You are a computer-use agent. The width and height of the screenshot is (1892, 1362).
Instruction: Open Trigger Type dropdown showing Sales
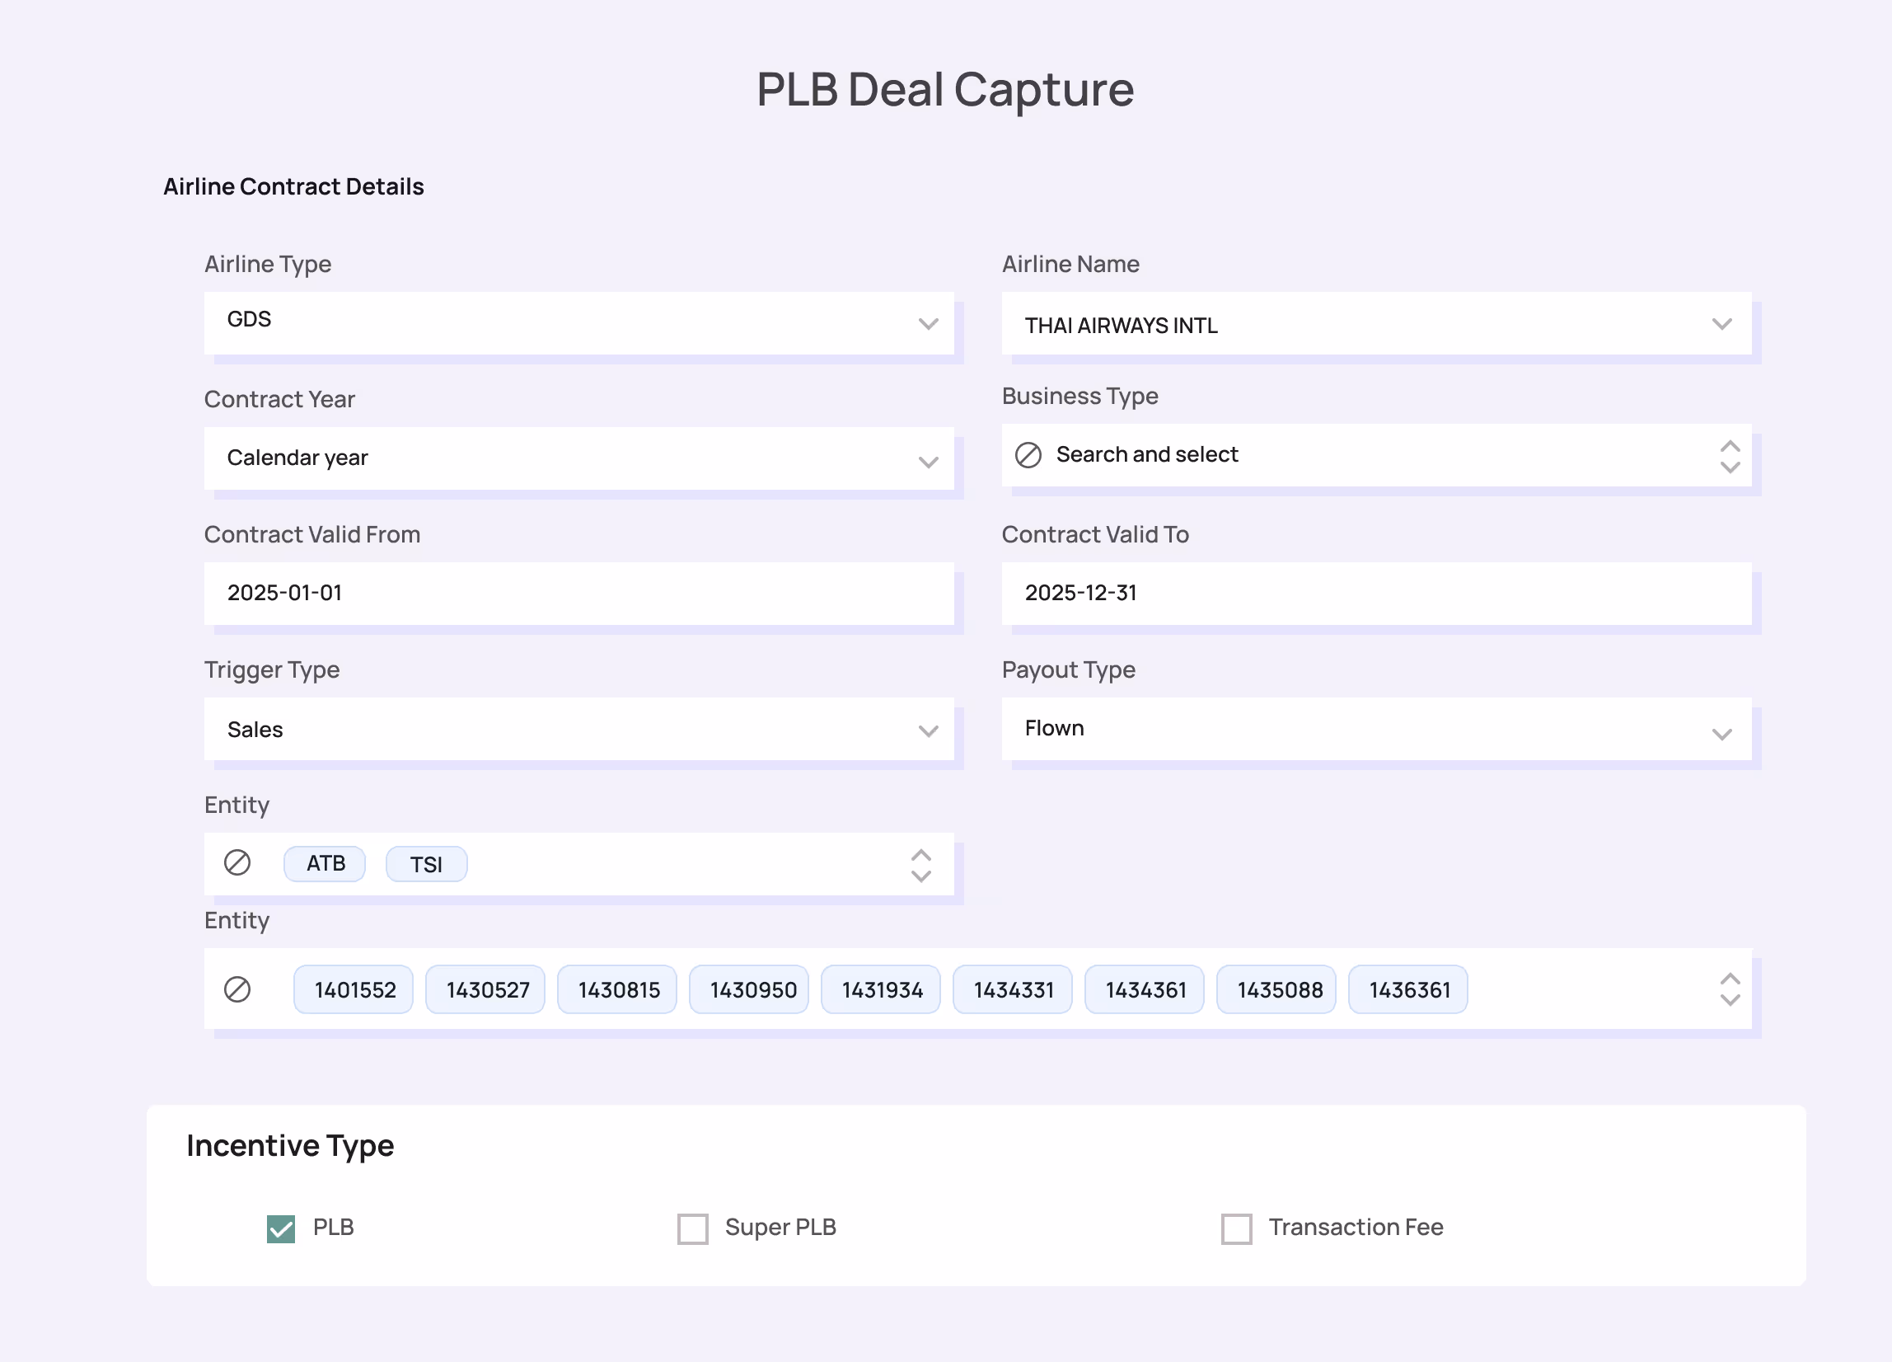click(x=578, y=730)
